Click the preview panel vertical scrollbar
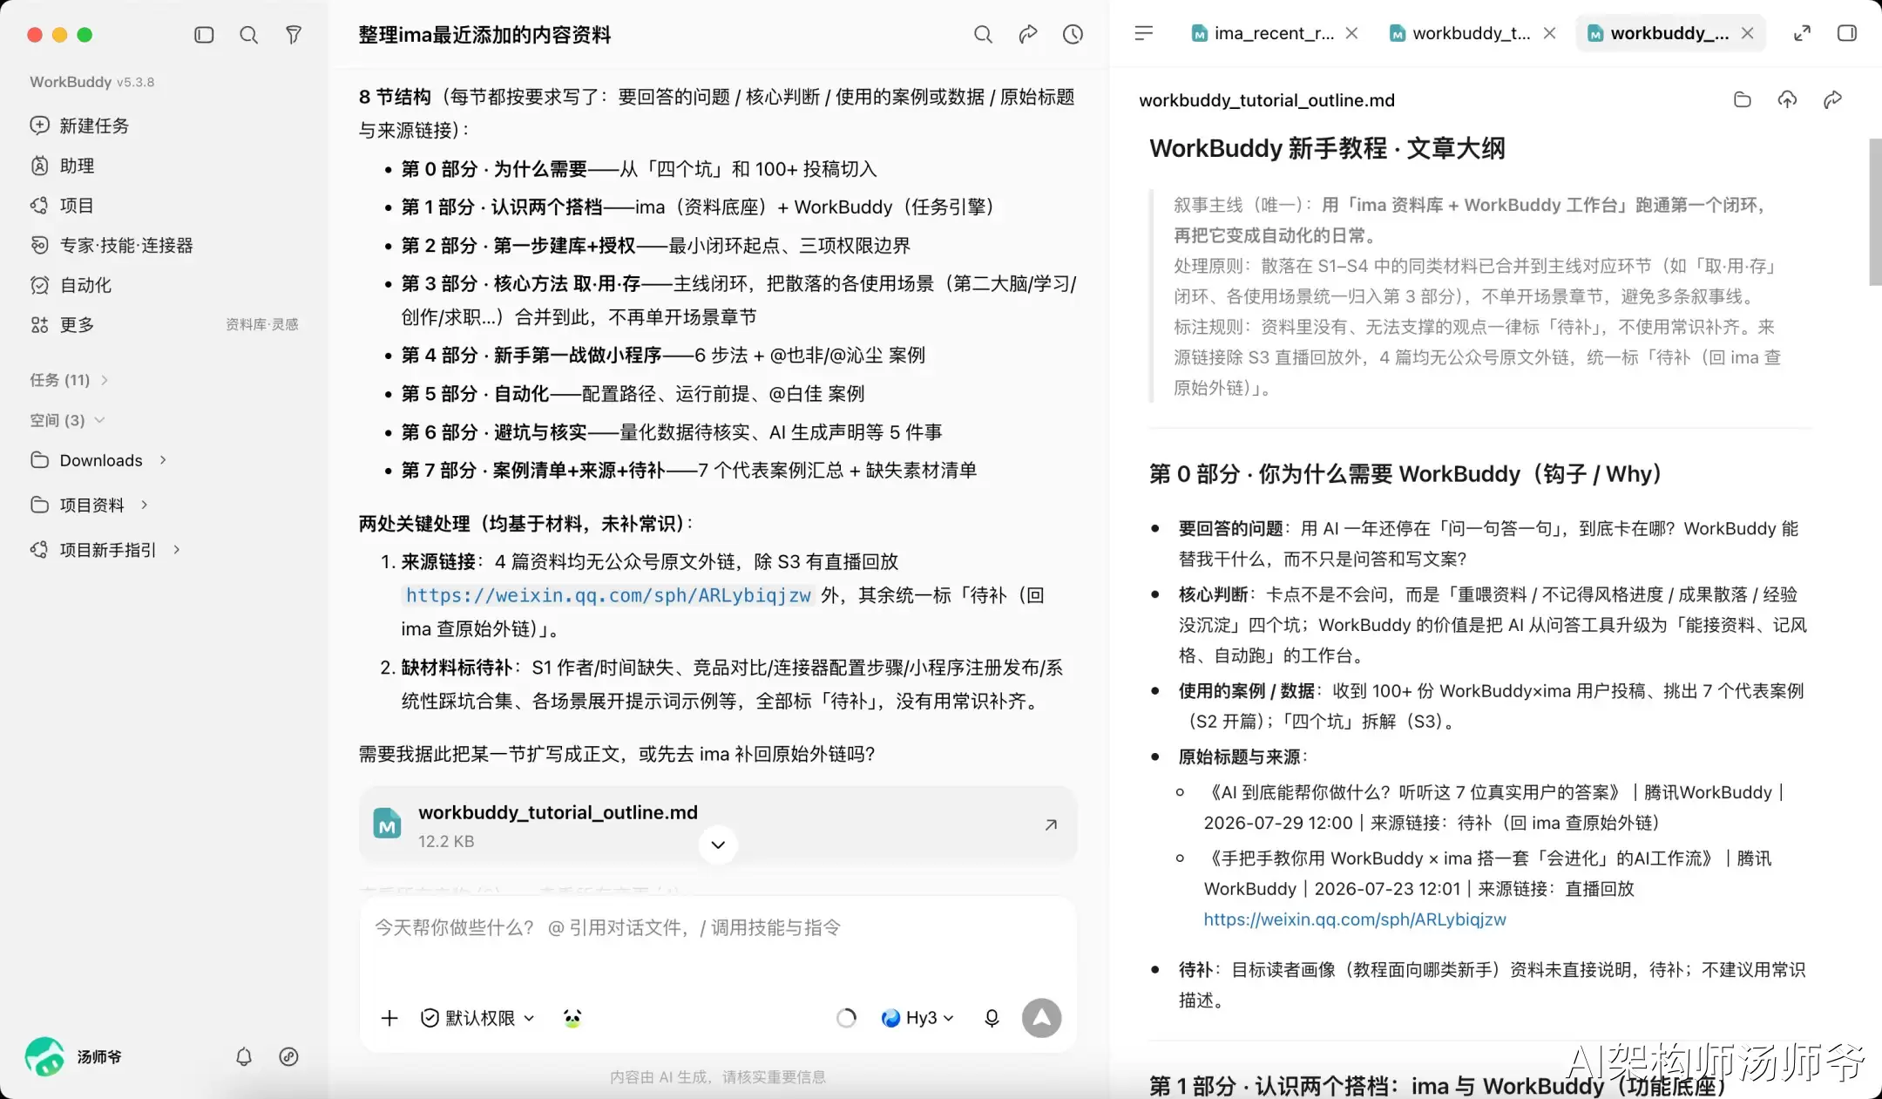The height and width of the screenshot is (1099, 1882). (x=1875, y=212)
